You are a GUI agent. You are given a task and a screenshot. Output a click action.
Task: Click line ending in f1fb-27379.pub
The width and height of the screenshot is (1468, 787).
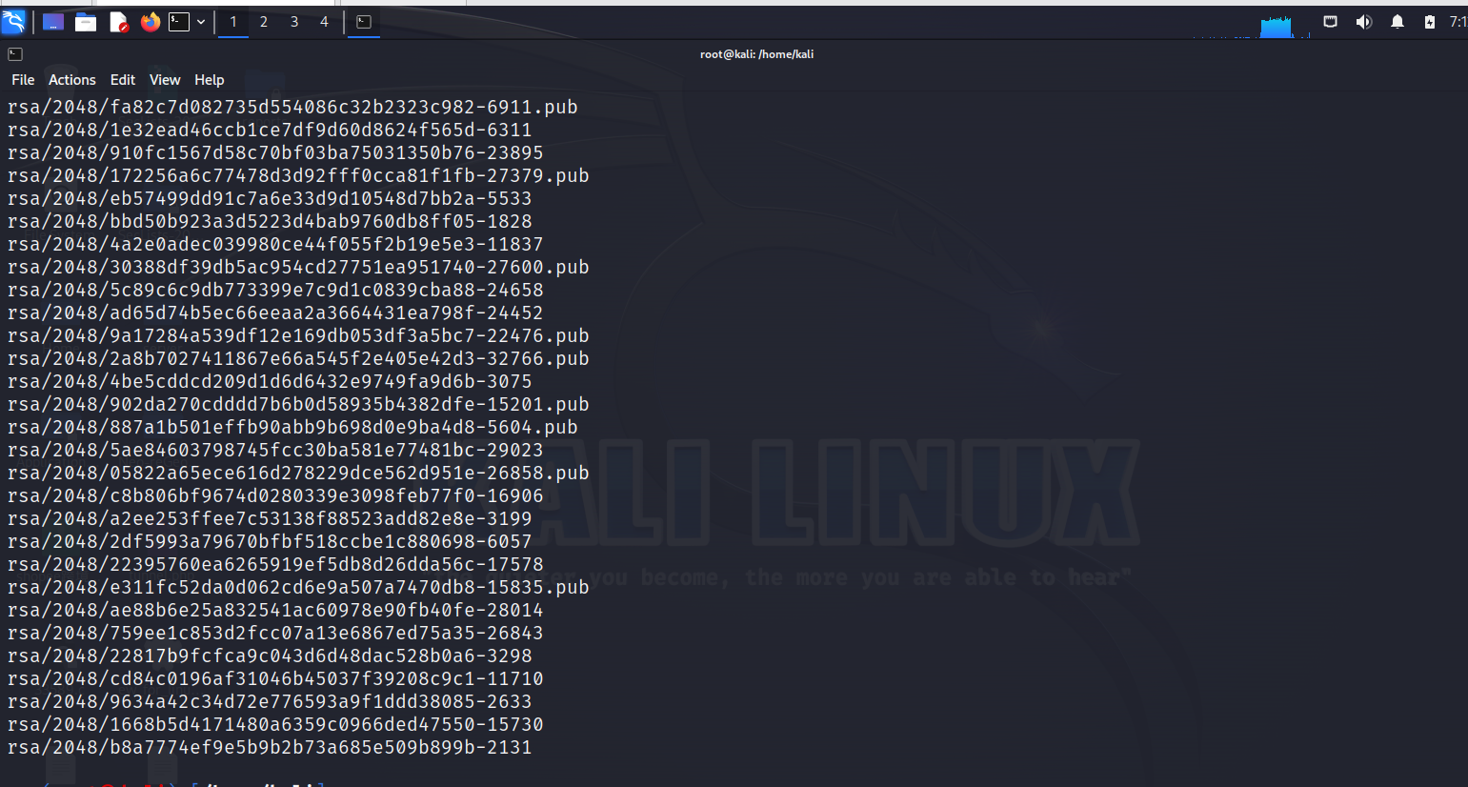(298, 175)
